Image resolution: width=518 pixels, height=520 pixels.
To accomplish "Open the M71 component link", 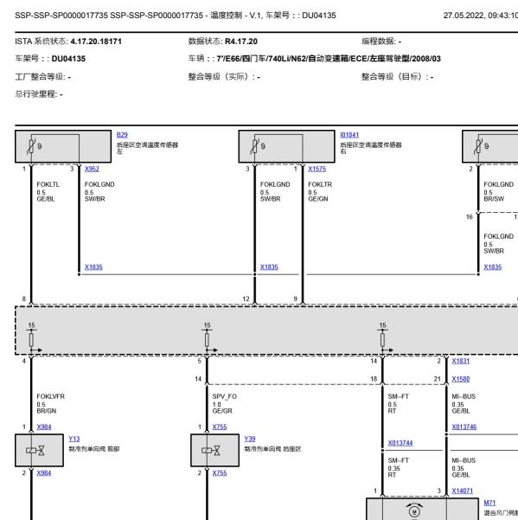I will coord(489,503).
